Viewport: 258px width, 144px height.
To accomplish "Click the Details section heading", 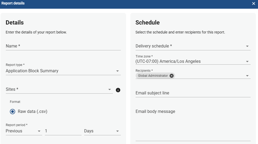I will [15, 22].
